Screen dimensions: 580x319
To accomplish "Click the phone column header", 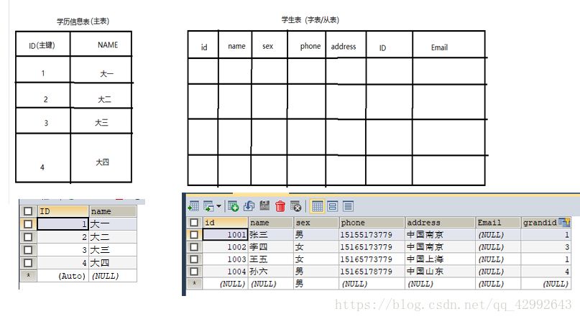I will click(x=371, y=223).
